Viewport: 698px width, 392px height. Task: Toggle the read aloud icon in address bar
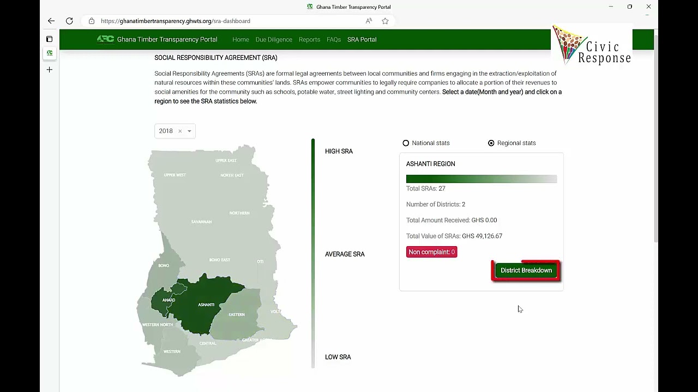369,21
